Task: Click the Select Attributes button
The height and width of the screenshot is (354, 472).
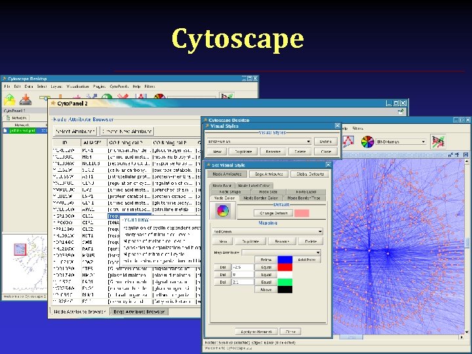Action: (x=75, y=131)
